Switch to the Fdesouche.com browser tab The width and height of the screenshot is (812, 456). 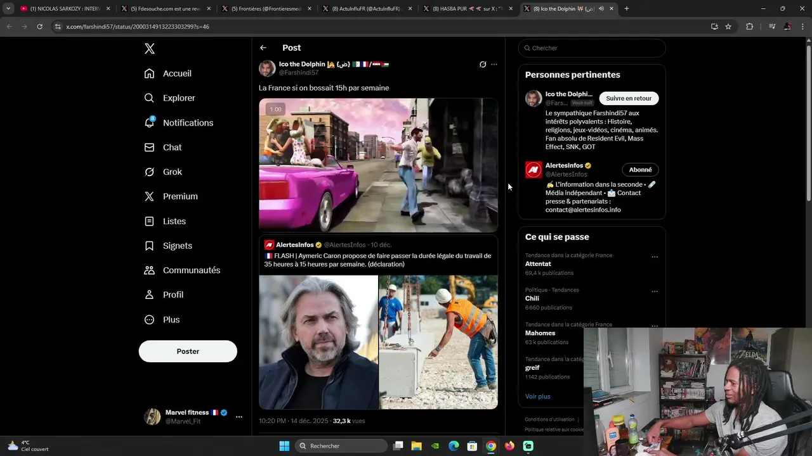[x=166, y=9]
